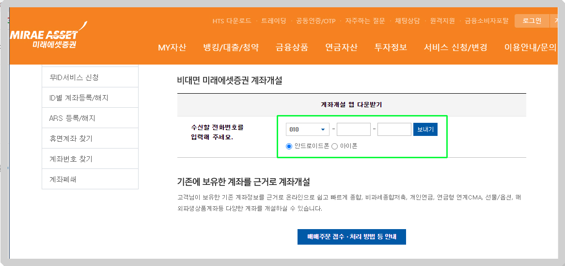Select 계좌번호 찾기 in sidebar
Image resolution: width=565 pixels, height=266 pixels.
(90, 159)
